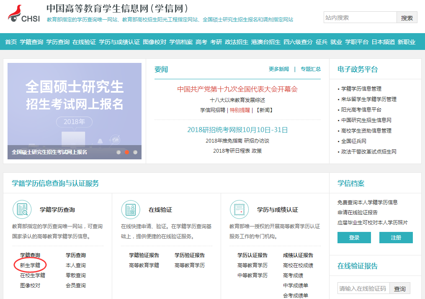425x299 pixels.
Task: Focus the 请输入在线验证码 input field
Action: pyautogui.click(x=364, y=289)
